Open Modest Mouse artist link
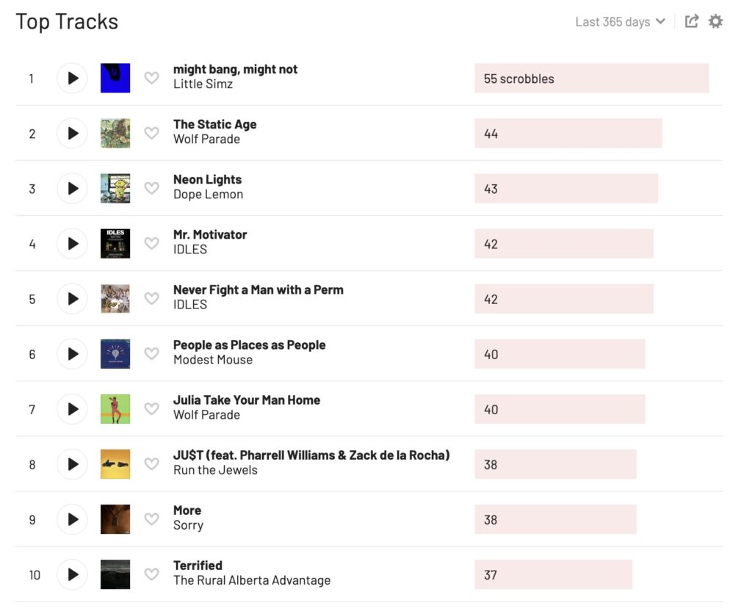 (213, 360)
